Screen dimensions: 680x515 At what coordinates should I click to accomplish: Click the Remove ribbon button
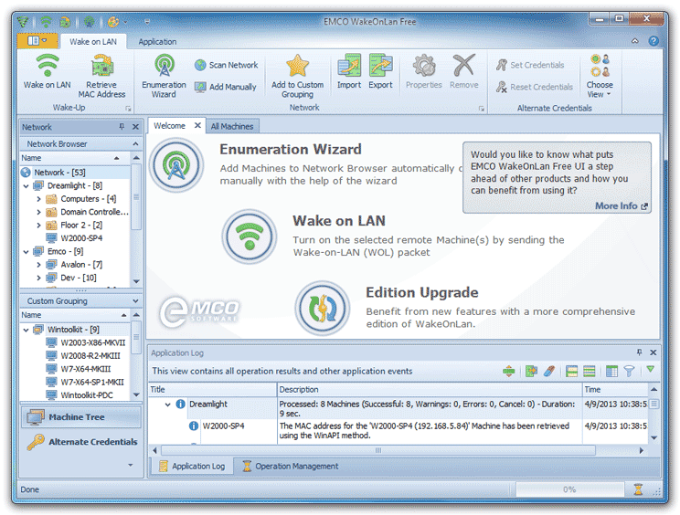pyautogui.click(x=464, y=71)
